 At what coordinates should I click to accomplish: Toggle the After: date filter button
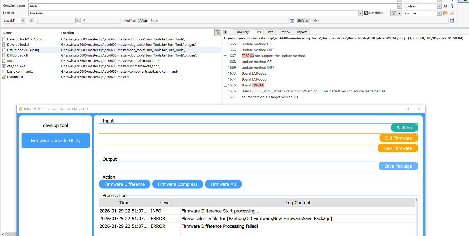click(x=143, y=20)
